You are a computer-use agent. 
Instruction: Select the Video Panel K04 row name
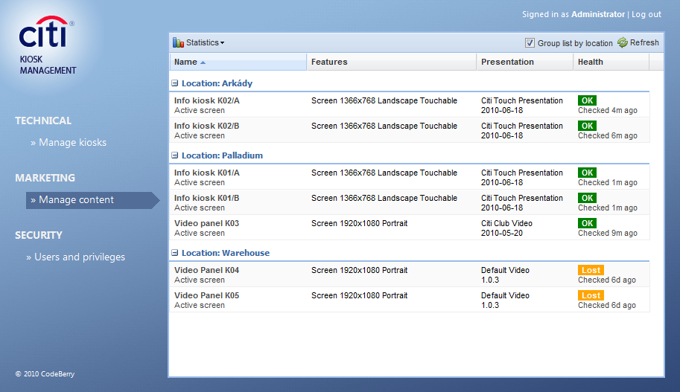[x=206, y=270]
